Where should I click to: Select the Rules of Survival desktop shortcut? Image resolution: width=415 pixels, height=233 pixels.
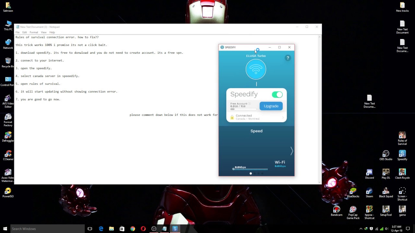coord(402,139)
